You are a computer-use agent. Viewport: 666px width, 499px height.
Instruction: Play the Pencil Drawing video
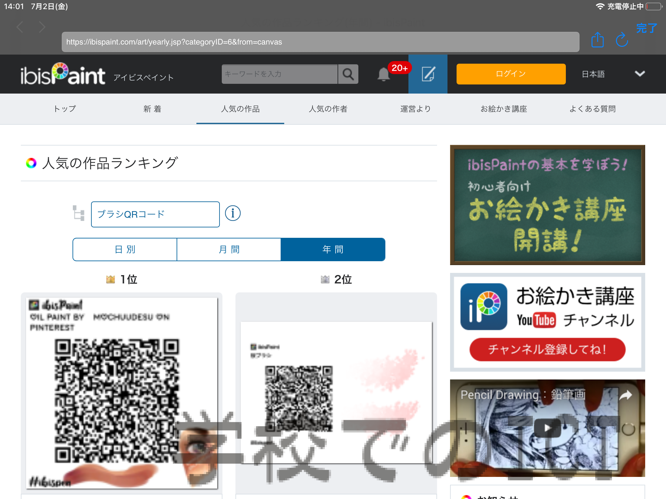[x=548, y=428]
